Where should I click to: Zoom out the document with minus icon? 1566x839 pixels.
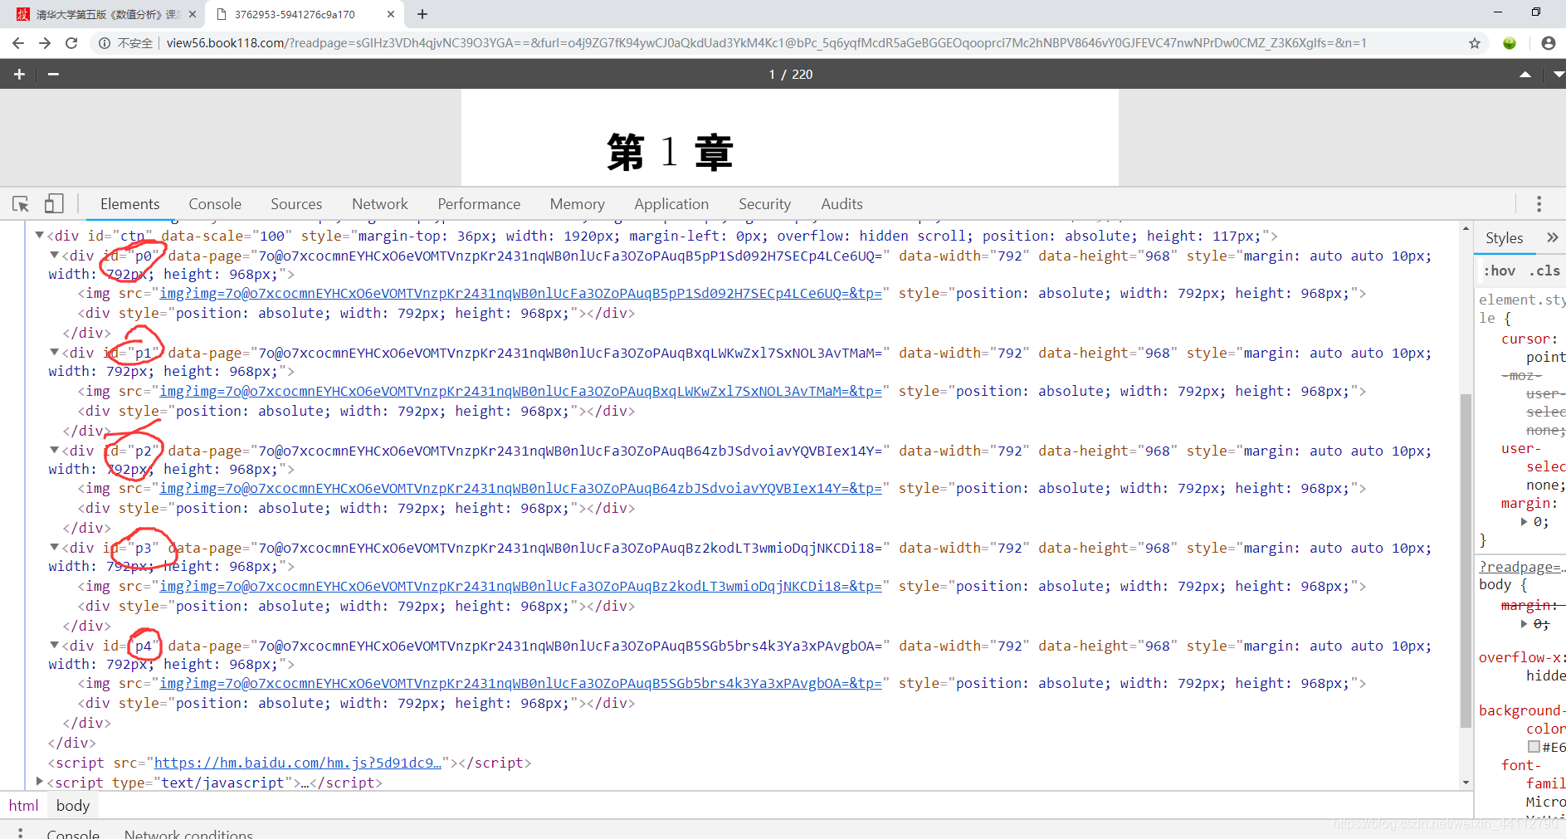click(53, 74)
